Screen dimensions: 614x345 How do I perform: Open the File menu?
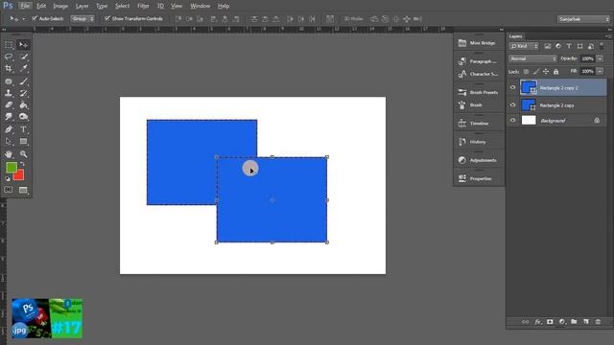click(x=26, y=6)
